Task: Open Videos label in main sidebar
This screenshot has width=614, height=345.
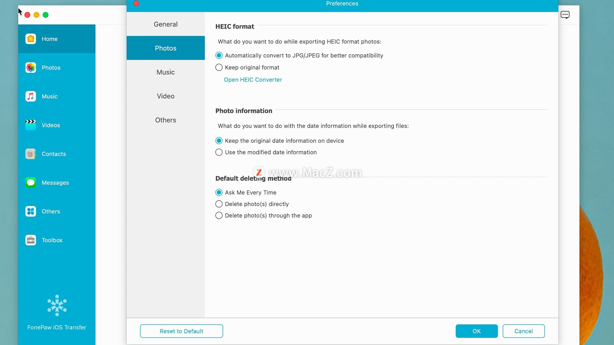Action: pos(51,125)
